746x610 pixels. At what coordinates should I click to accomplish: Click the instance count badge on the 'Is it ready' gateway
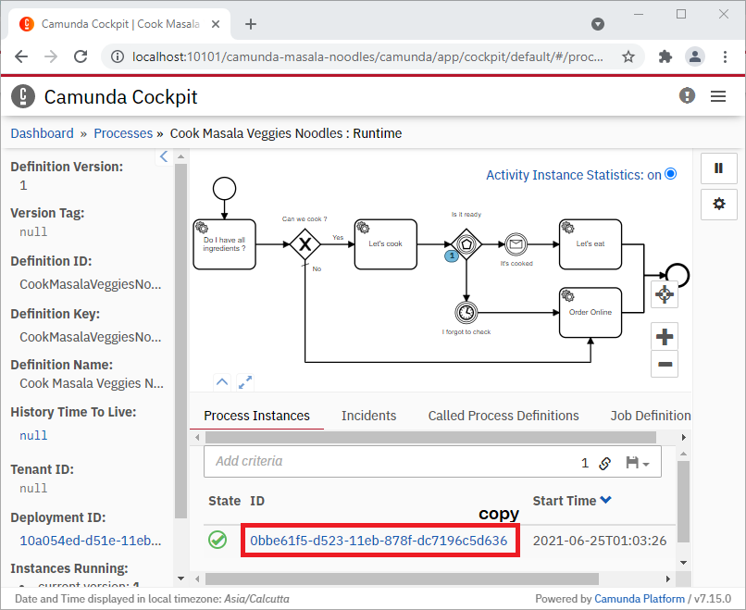pyautogui.click(x=452, y=256)
